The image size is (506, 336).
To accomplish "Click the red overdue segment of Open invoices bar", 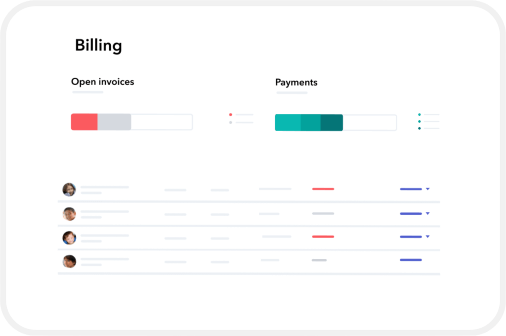I will click(x=84, y=122).
